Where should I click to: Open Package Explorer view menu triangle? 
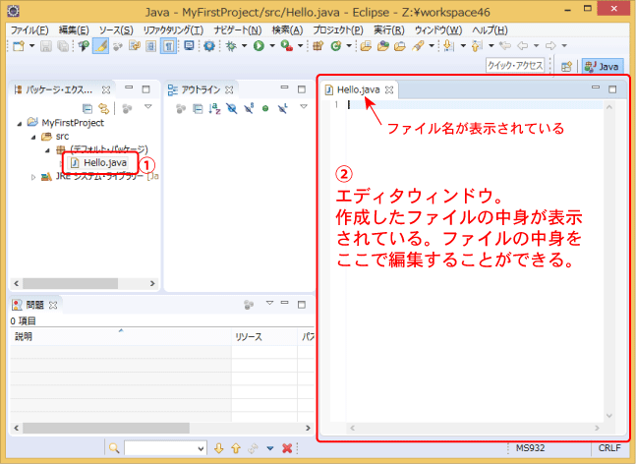[148, 106]
